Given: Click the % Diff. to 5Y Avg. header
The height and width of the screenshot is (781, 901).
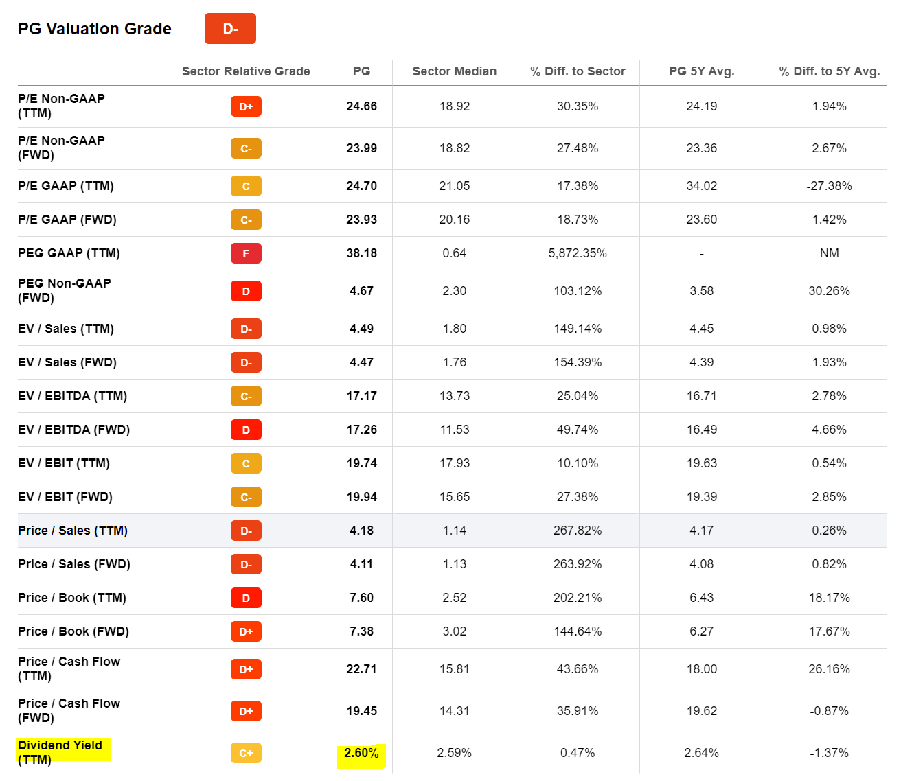Looking at the screenshot, I should [x=830, y=71].
